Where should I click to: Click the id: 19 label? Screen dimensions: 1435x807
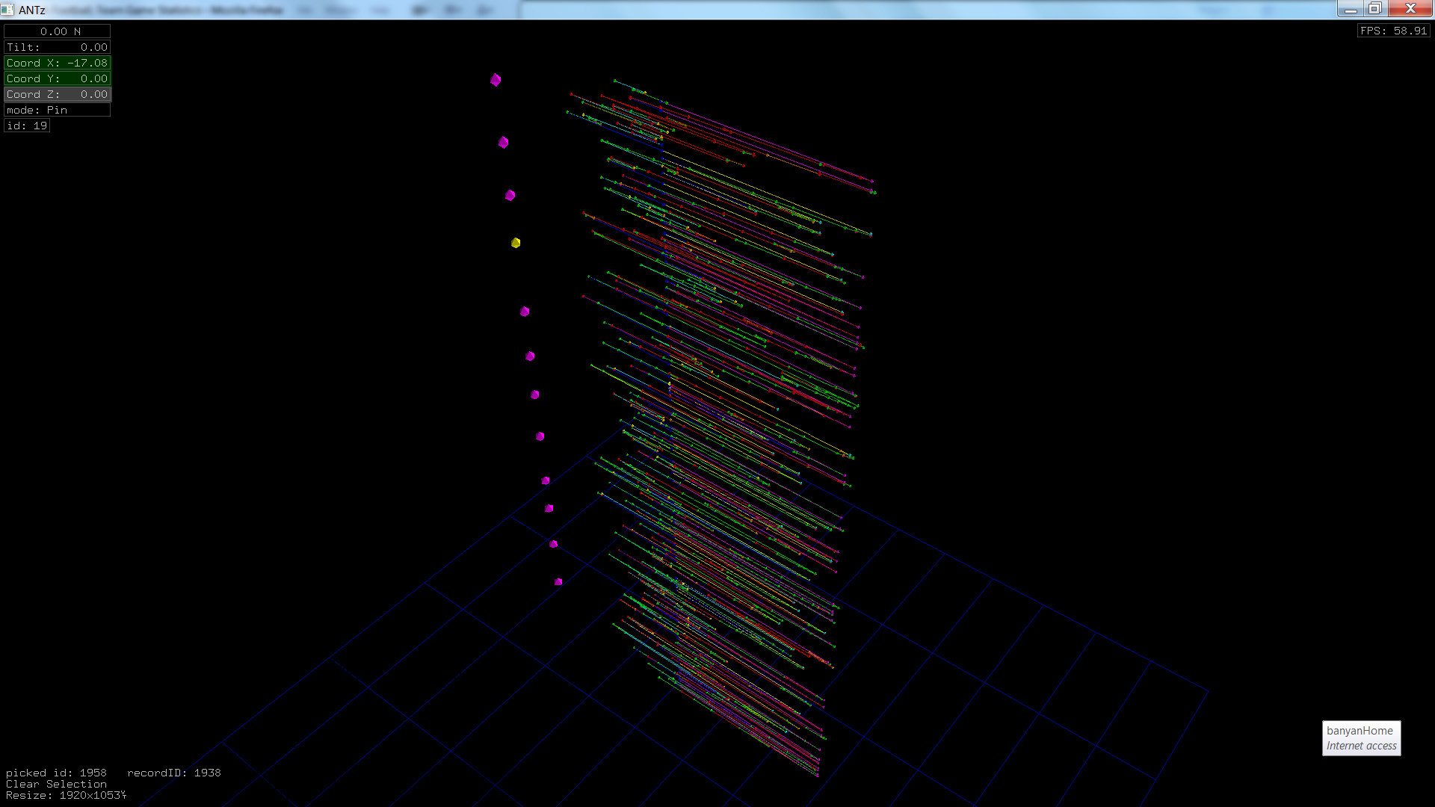[27, 126]
